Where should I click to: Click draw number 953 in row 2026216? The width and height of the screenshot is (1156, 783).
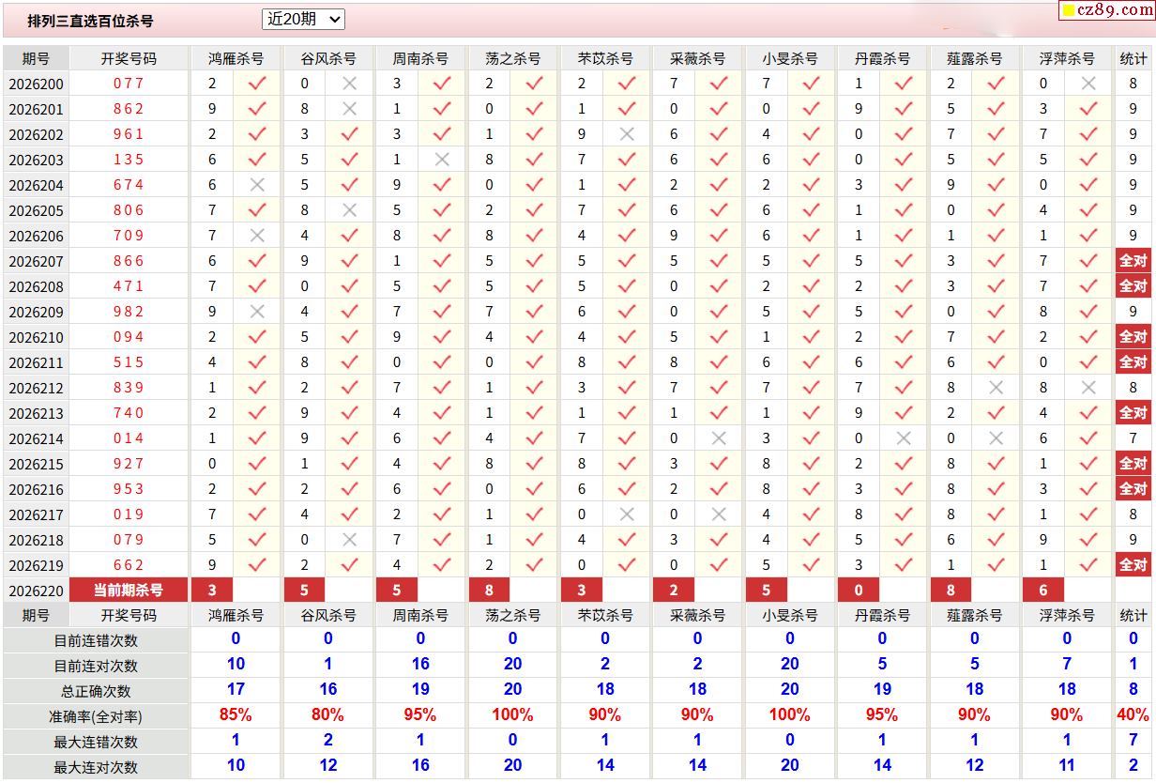click(x=129, y=489)
